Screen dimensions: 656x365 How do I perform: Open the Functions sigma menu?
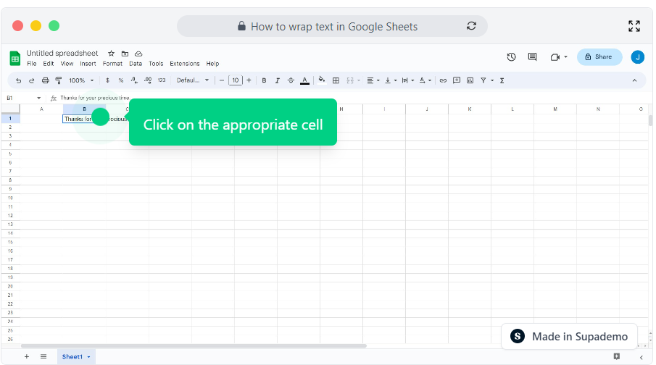[x=502, y=80]
